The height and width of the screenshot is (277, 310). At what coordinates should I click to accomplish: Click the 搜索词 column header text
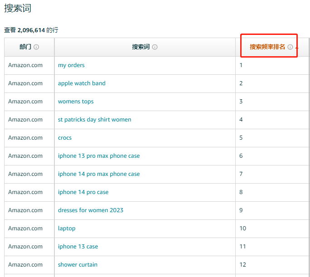(141, 47)
